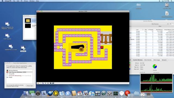Open the PC menu

click(21, 1)
